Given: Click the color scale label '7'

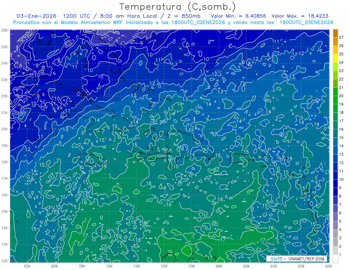Looking at the screenshot, I should [340, 204].
